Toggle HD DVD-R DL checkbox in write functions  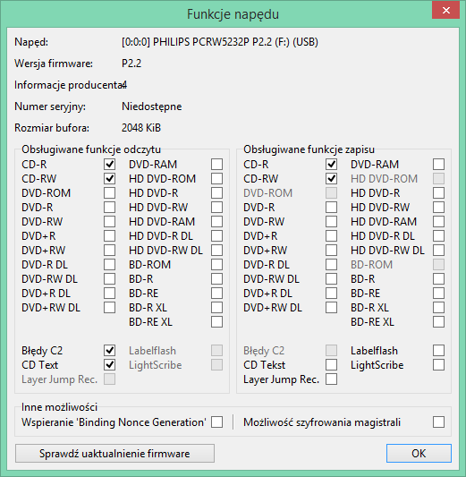click(438, 235)
